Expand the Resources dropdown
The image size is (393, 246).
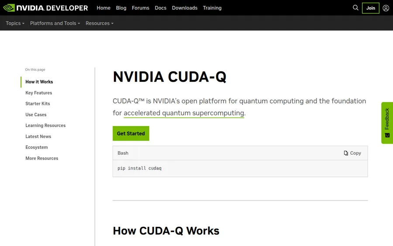(x=100, y=23)
